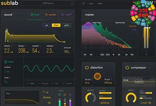Adjust the distortion gain slider
This screenshot has height=106, width=156.
click(x=105, y=98)
